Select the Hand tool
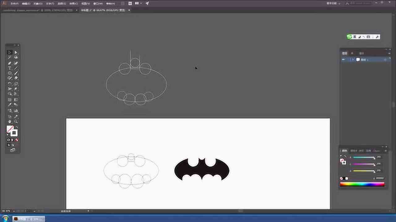Screen dimensions: 396x222 coord(10,121)
